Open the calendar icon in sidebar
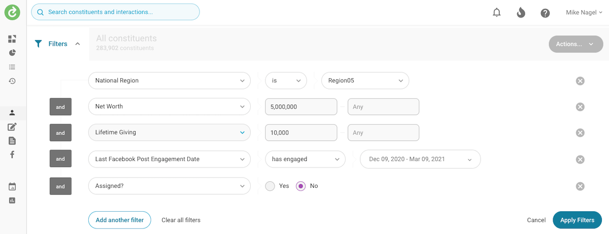This screenshot has width=609, height=234. [12, 186]
